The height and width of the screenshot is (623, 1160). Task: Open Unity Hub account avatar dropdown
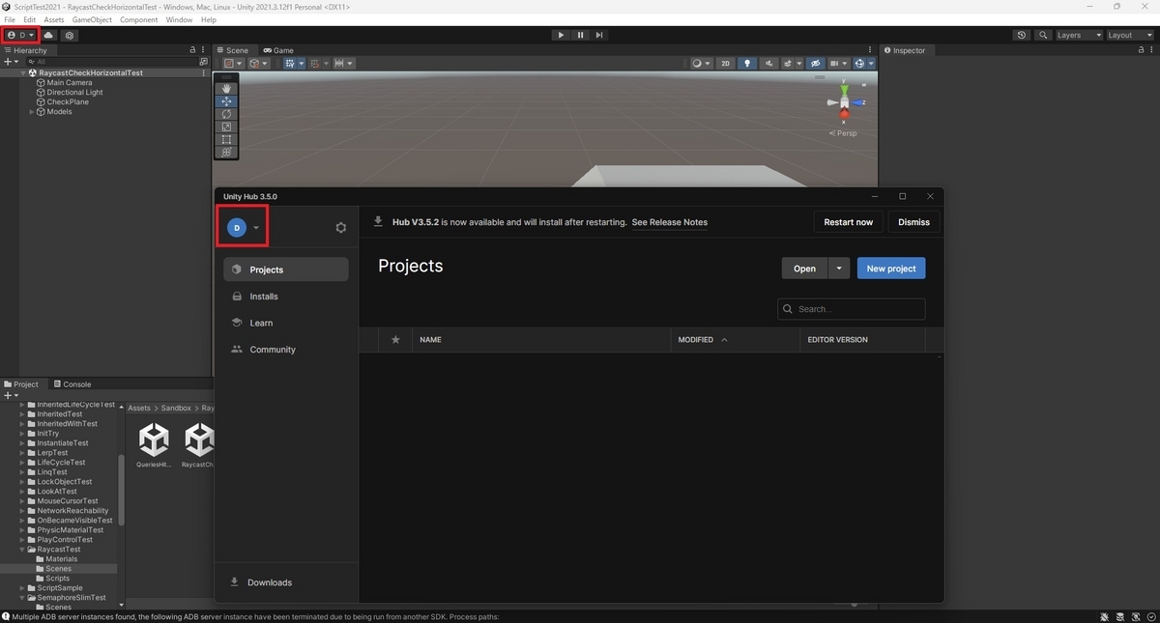tap(243, 228)
